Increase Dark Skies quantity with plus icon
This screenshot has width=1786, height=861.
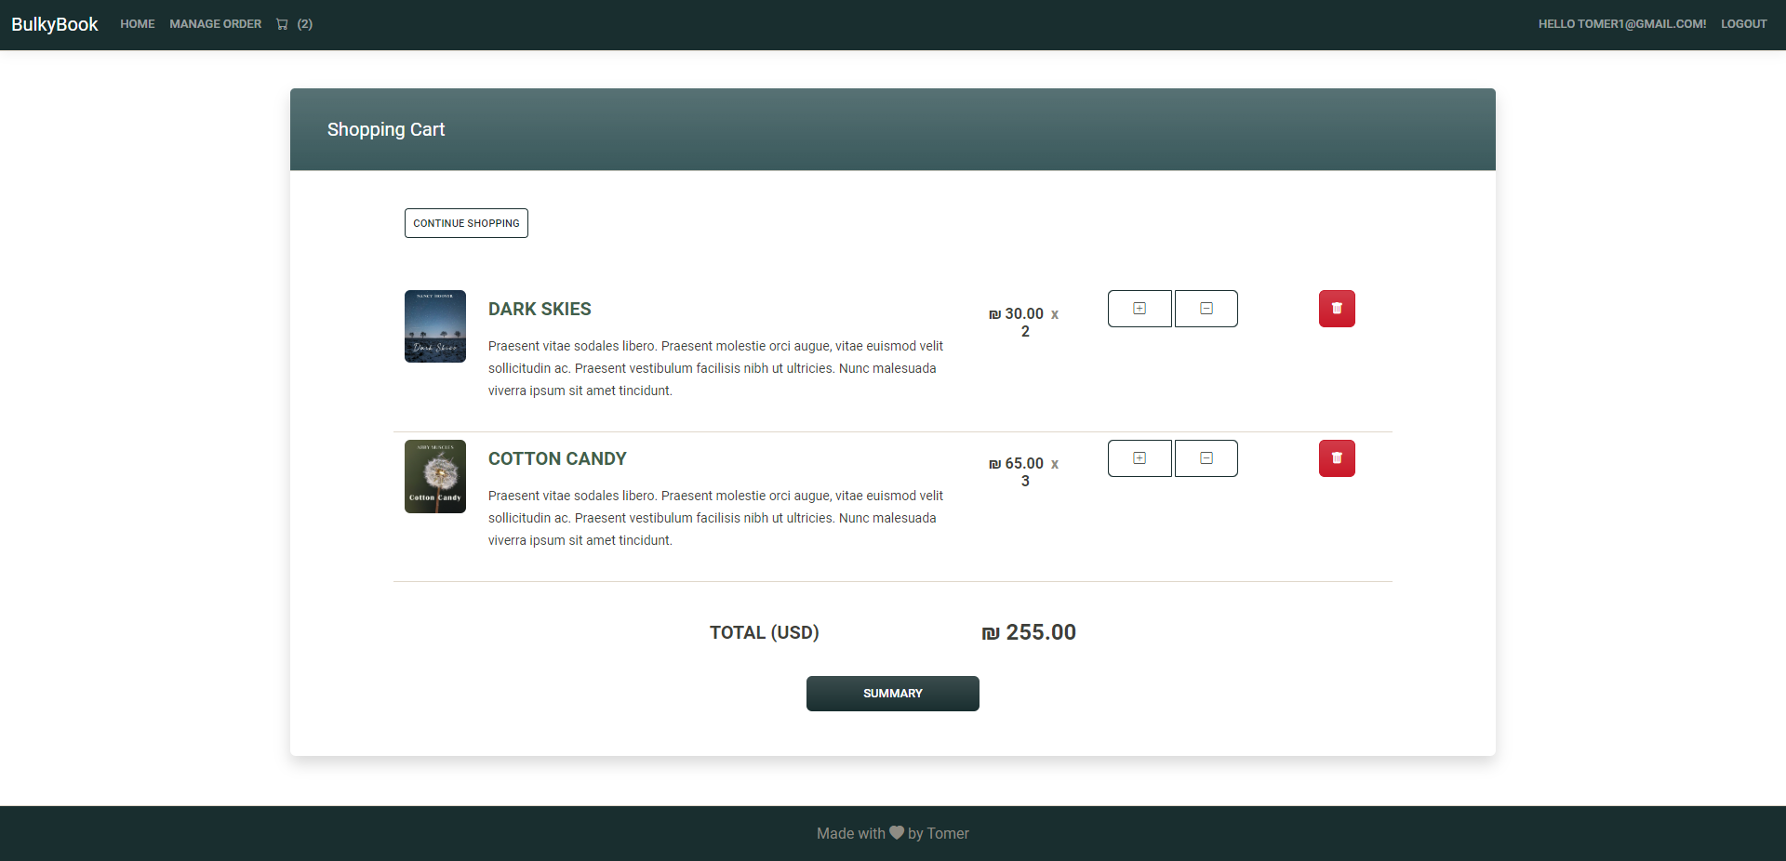tap(1140, 308)
